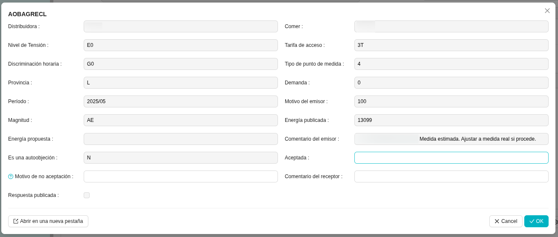Click the Energía publicada field showing 13099
This screenshot has width=558, height=237.
[x=451, y=120]
